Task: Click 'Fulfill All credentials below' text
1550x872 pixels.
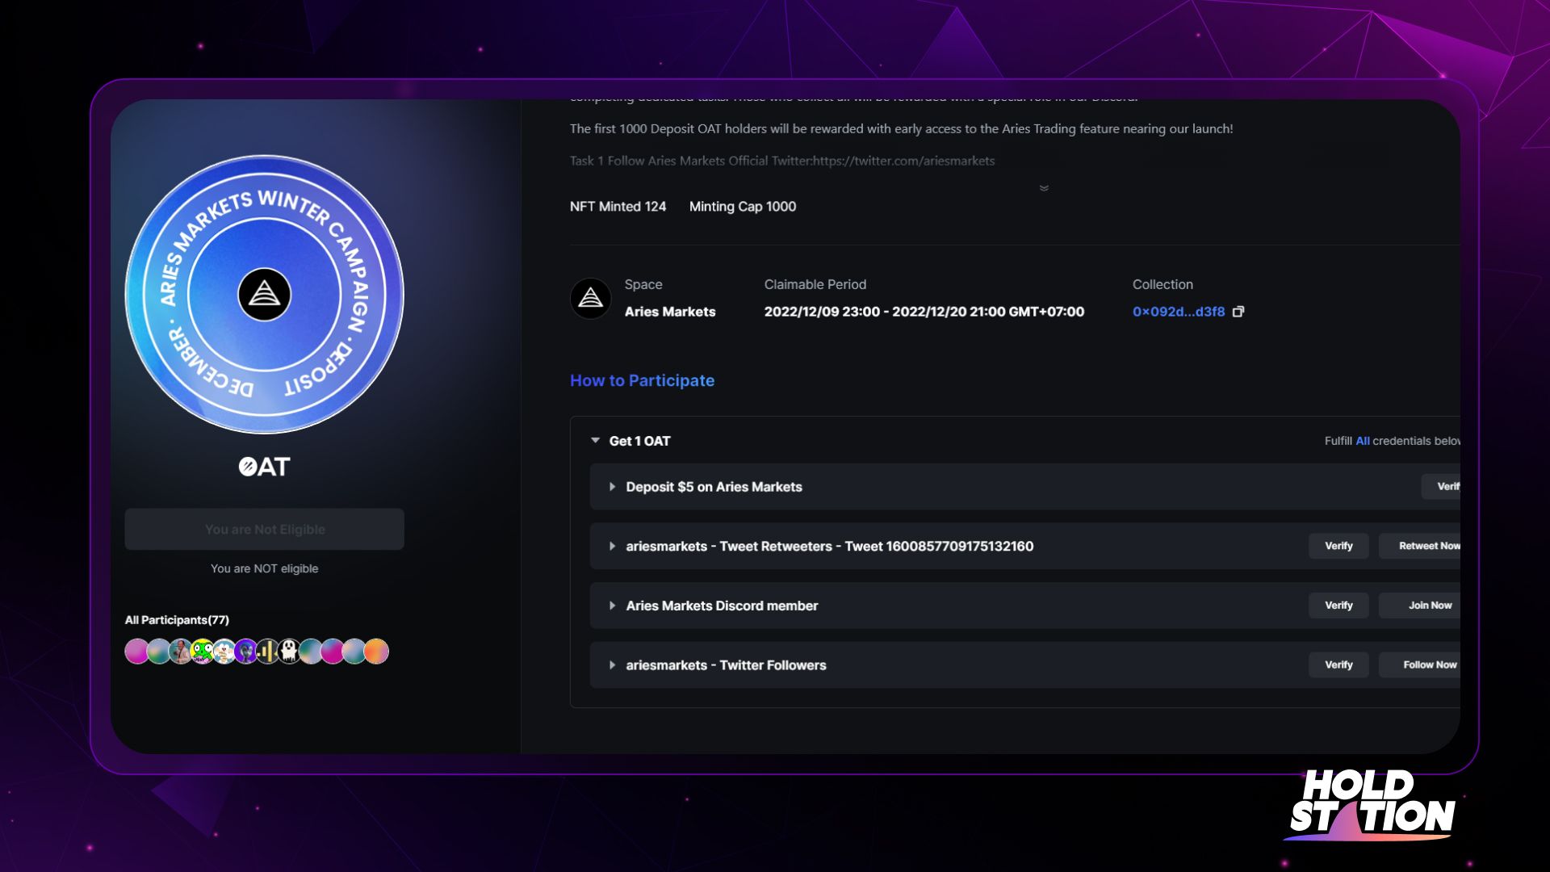Action: point(1393,441)
